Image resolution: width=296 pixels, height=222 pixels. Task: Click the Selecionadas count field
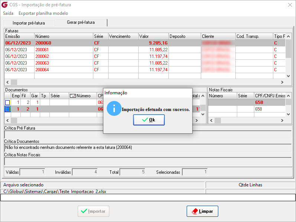(194, 172)
